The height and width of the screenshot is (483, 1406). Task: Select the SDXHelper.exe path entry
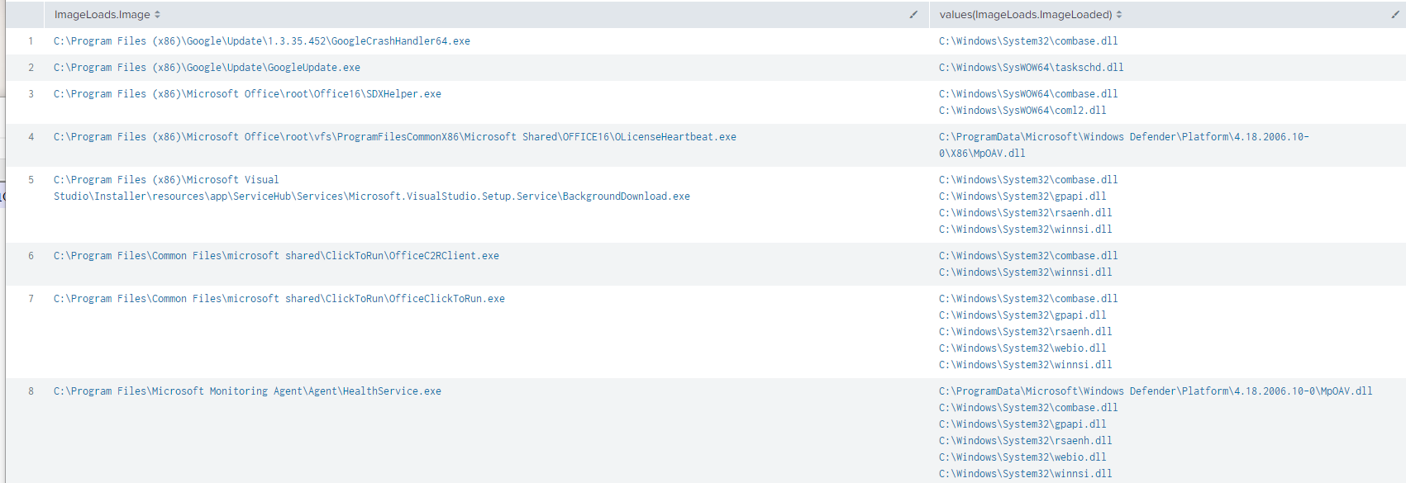point(247,94)
